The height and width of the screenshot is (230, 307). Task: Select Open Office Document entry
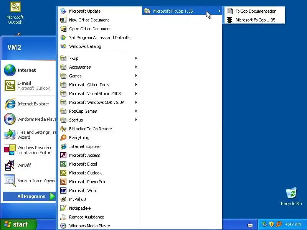point(99,29)
